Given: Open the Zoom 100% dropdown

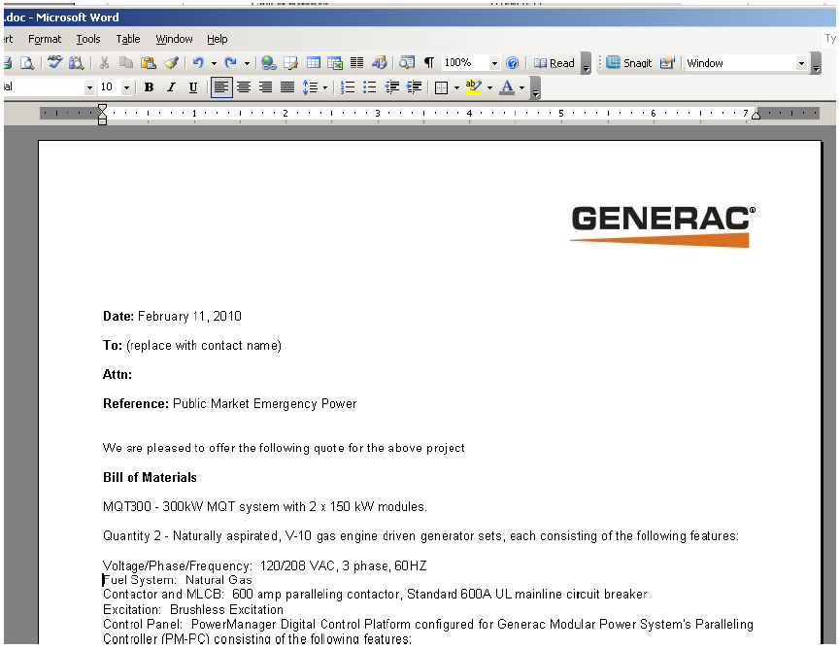Looking at the screenshot, I should point(494,63).
